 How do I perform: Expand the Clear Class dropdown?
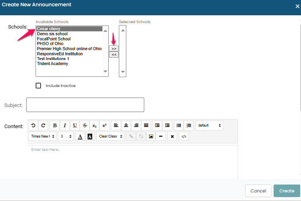[x=111, y=136]
